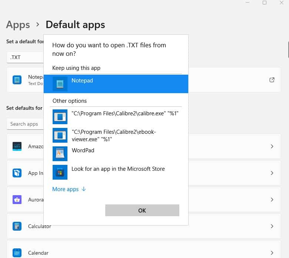Click the Aurora app icon

[17, 200]
